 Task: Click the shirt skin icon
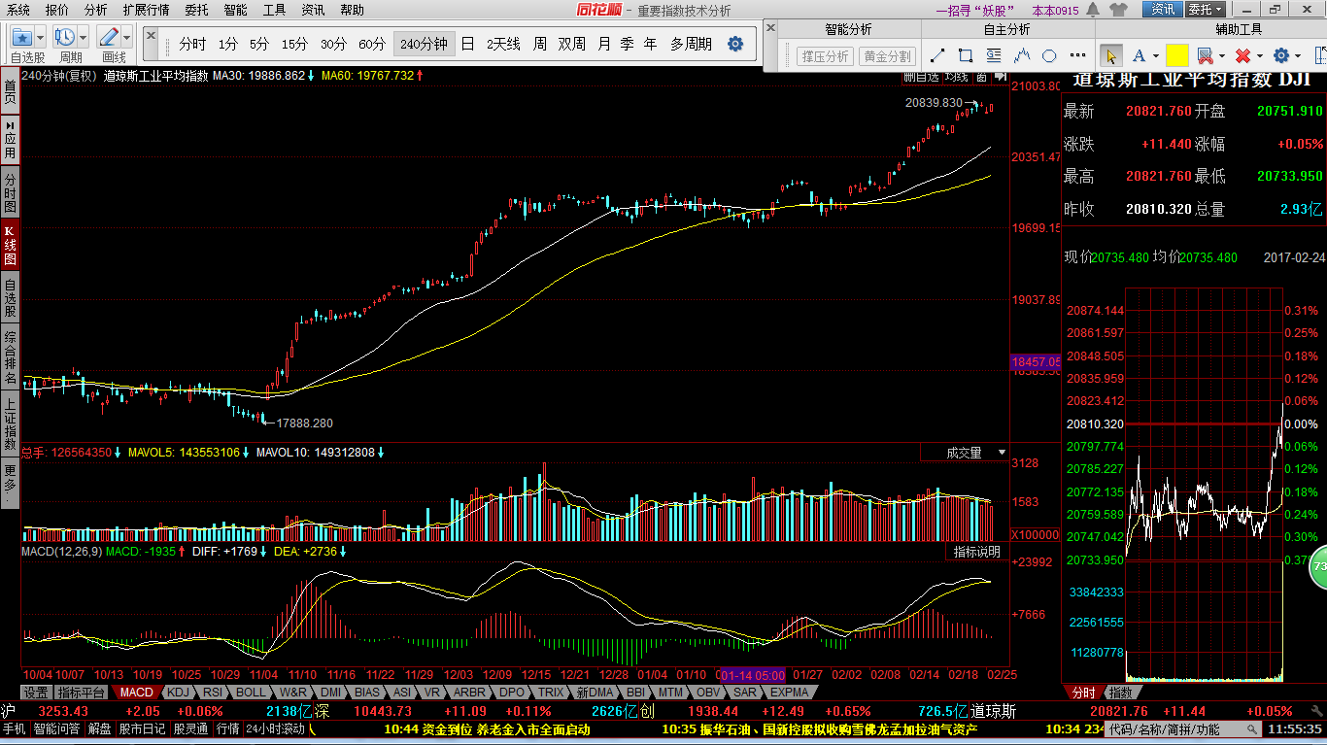[1118, 10]
